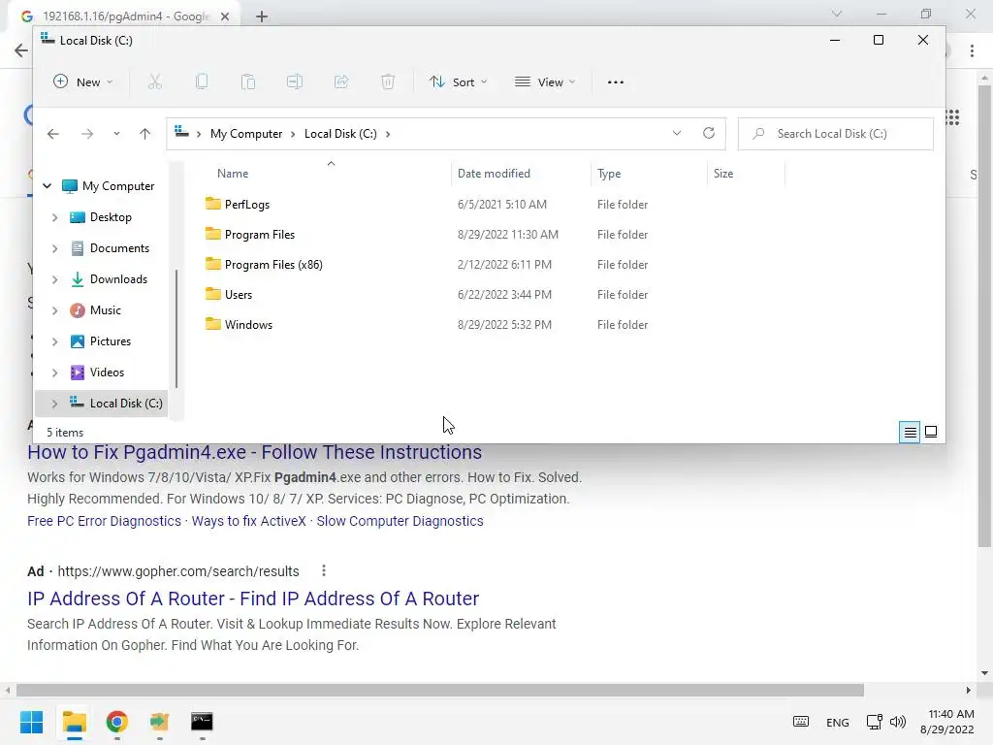Collapse My Computer tree node
The height and width of the screenshot is (745, 993).
click(x=47, y=185)
